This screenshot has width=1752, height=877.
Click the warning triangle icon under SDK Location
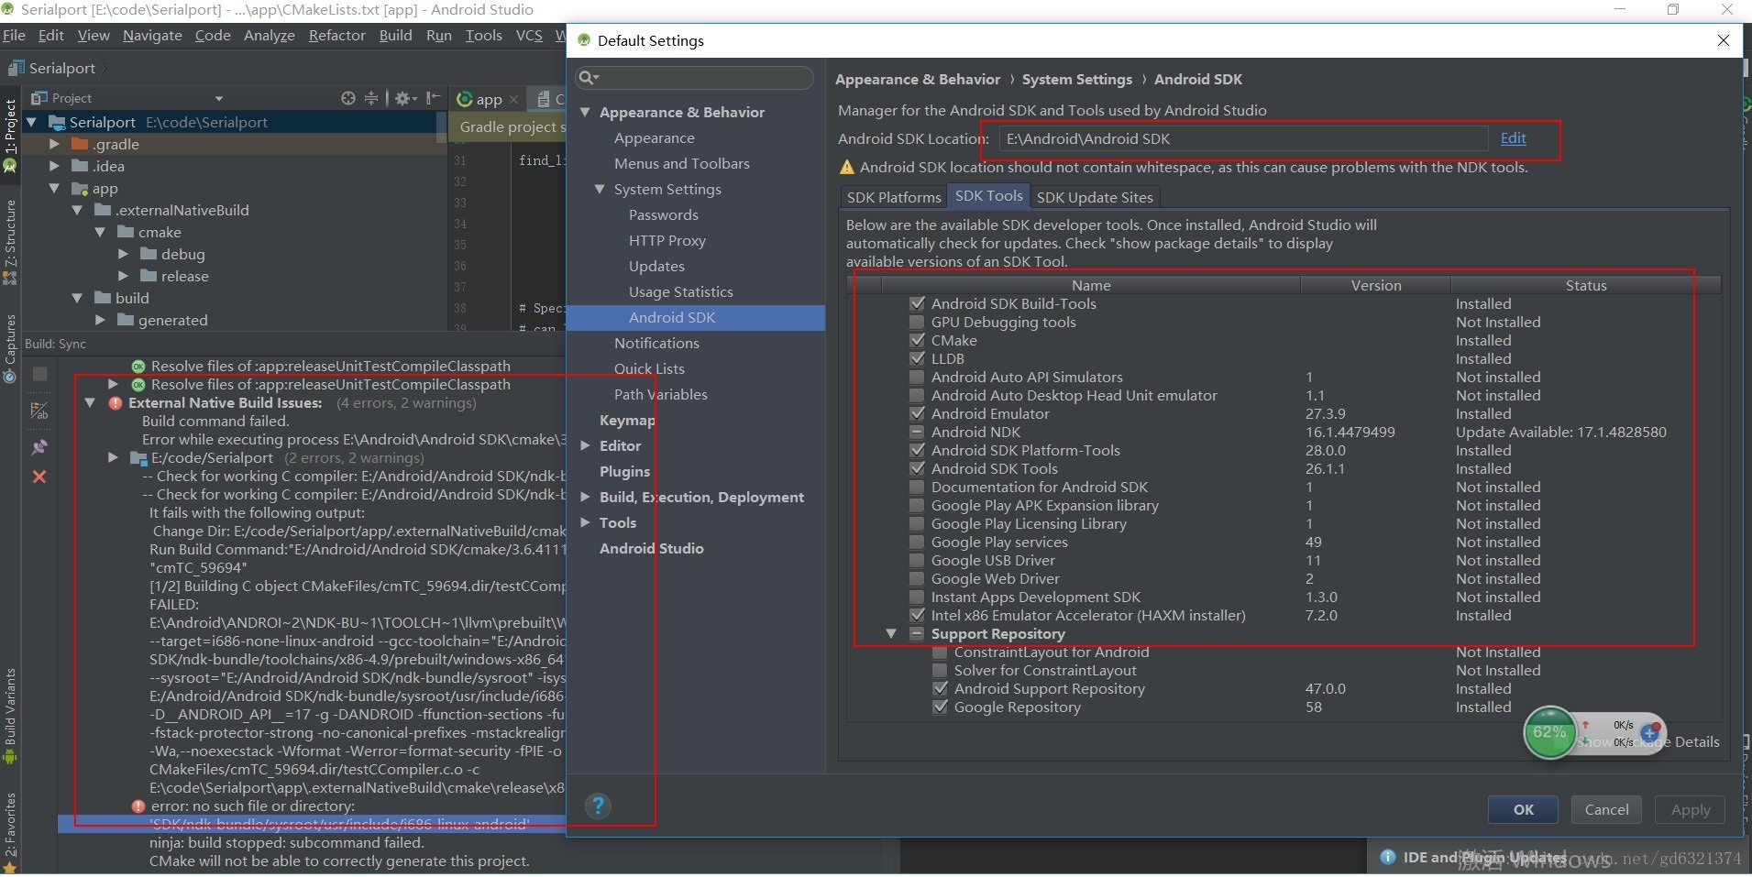[x=846, y=168]
